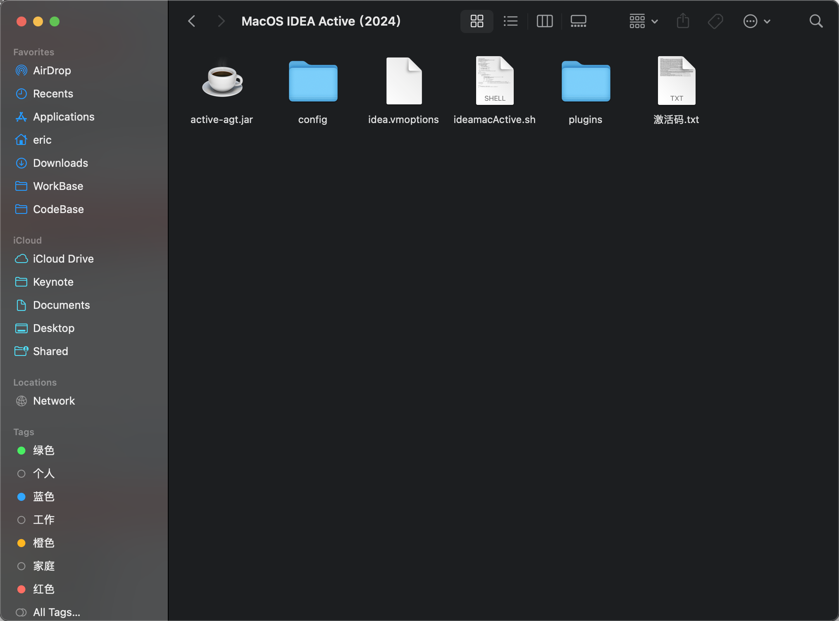839x621 pixels.
Task: Select the 激活码.txt file
Action: 677,81
